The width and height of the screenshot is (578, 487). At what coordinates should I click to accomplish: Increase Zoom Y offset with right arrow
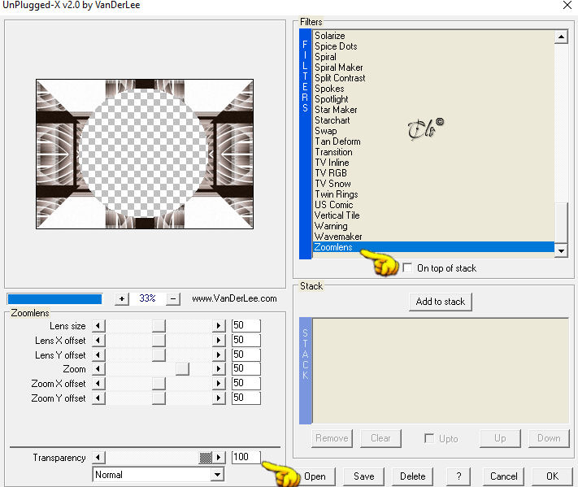click(x=219, y=398)
